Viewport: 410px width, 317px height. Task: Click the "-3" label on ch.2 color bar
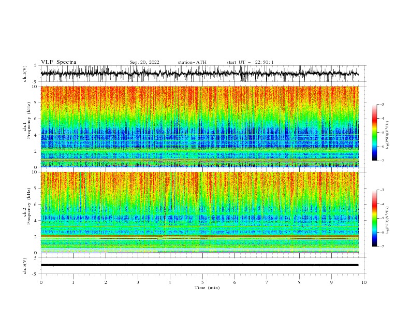(382, 190)
